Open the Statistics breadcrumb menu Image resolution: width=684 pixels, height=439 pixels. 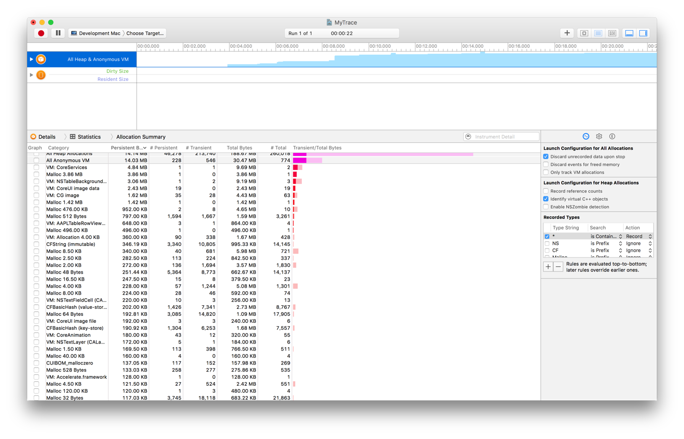pos(85,137)
